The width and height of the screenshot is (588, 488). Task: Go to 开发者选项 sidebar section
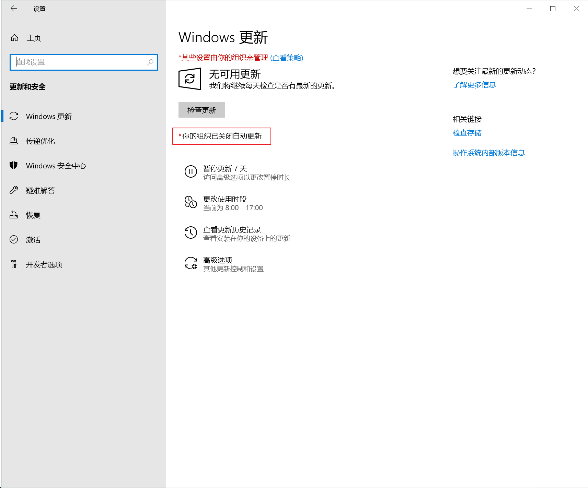(44, 264)
